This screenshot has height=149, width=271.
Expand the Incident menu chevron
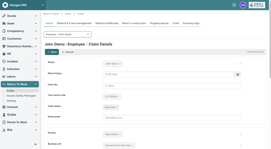click(36, 61)
